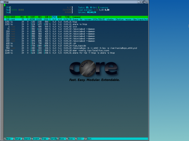
Task: Click F8 Nice + to raise niceness
Action: 70,139
